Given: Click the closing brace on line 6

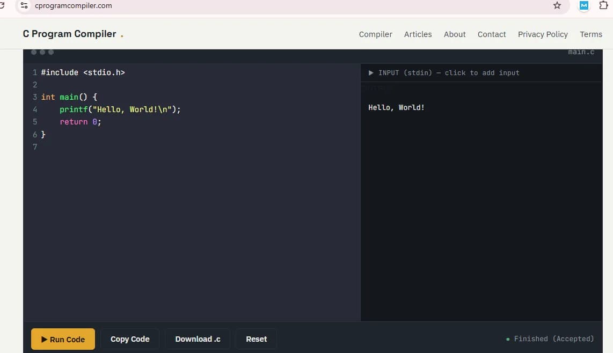Looking at the screenshot, I should (43, 135).
